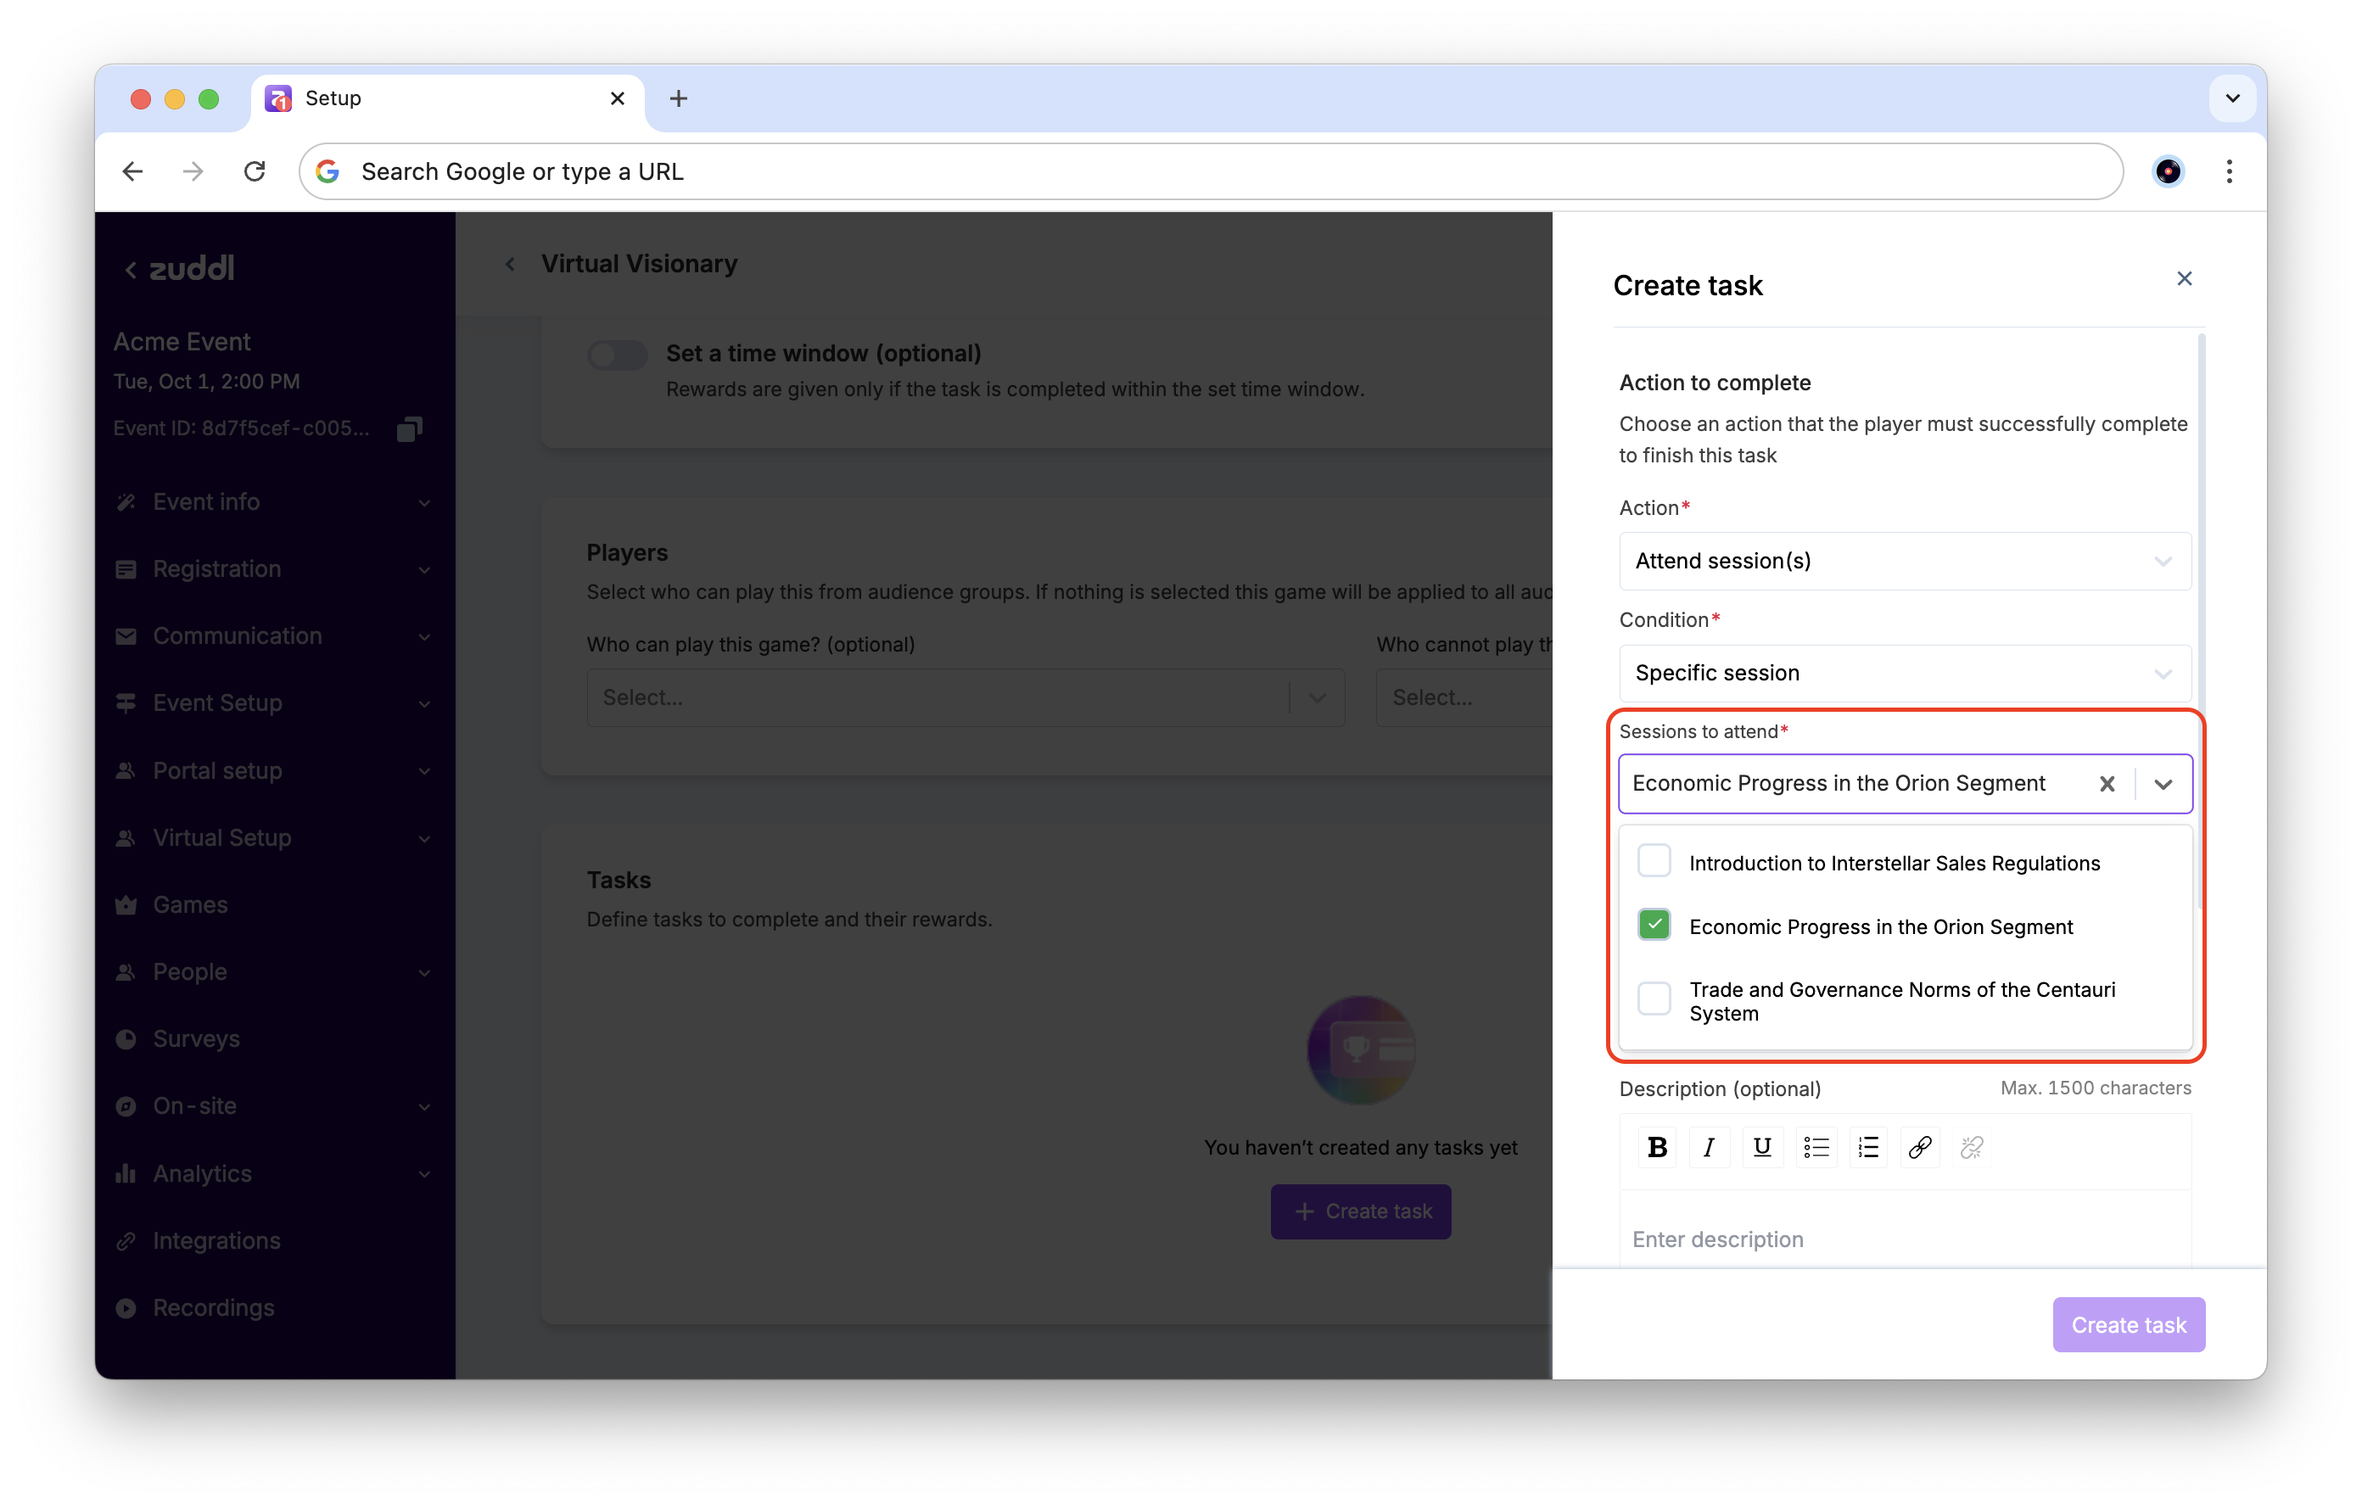Insert a bulleted list in description
The image size is (2362, 1505).
[1815, 1147]
